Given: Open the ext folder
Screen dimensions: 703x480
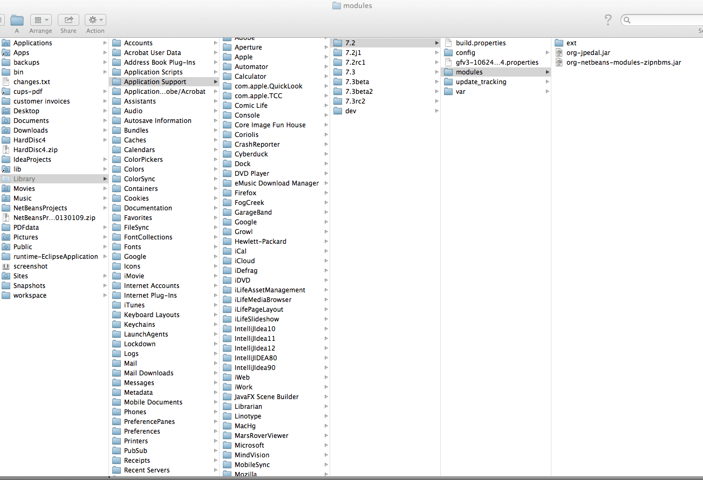Looking at the screenshot, I should coord(571,43).
